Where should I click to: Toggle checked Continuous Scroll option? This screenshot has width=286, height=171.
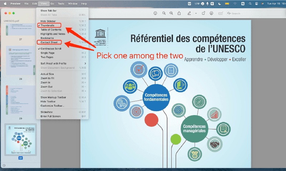[x=62, y=49]
